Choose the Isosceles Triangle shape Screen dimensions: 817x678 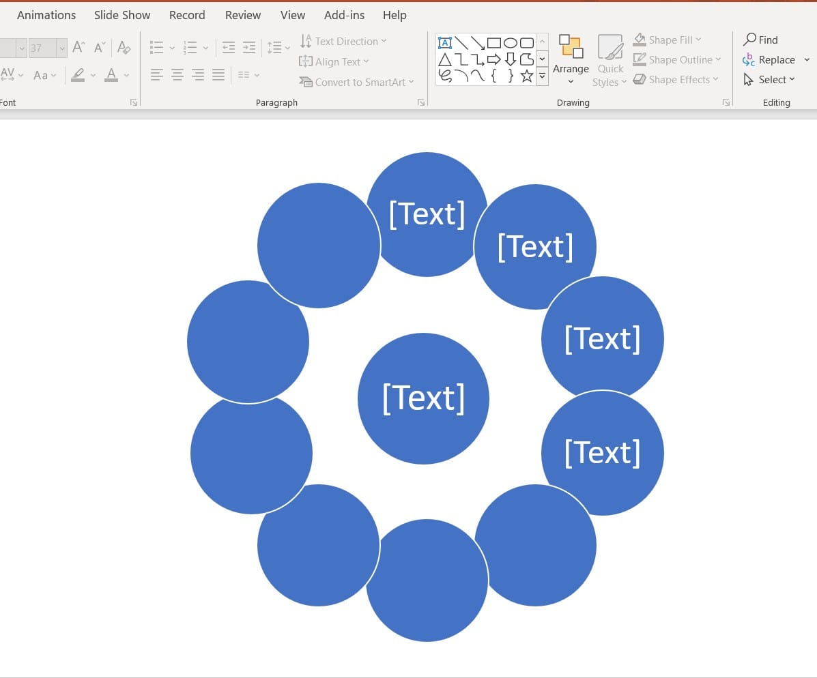[445, 59]
